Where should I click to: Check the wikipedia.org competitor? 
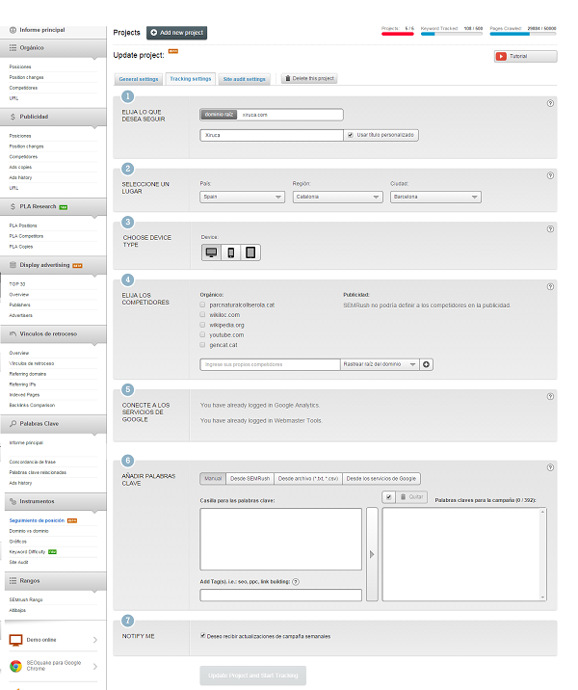202,325
